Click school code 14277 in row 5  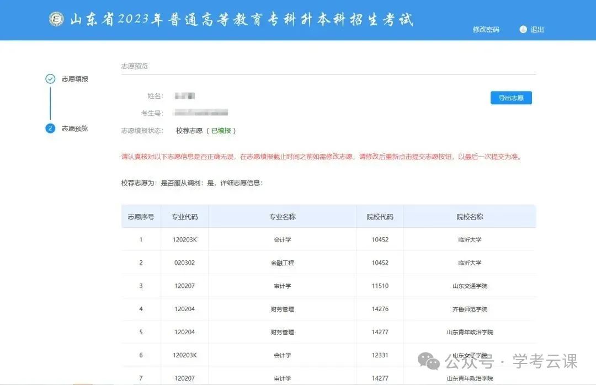point(380,332)
